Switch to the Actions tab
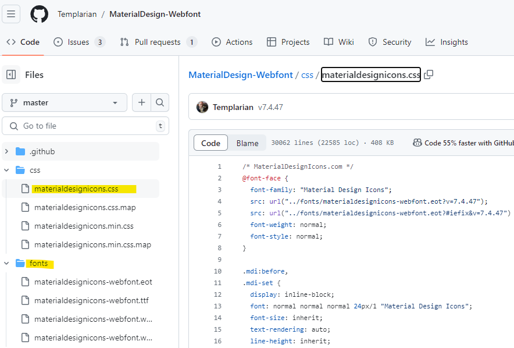Screen dimensions: 514x348 click(232, 42)
